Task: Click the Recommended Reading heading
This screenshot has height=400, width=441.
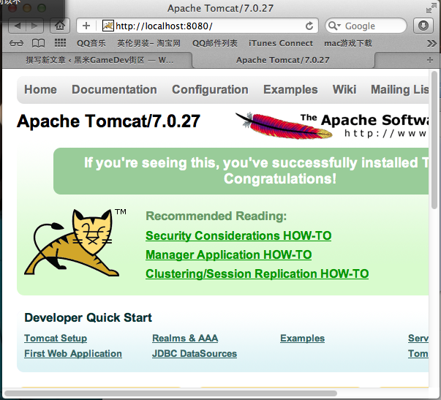Action: (x=216, y=216)
